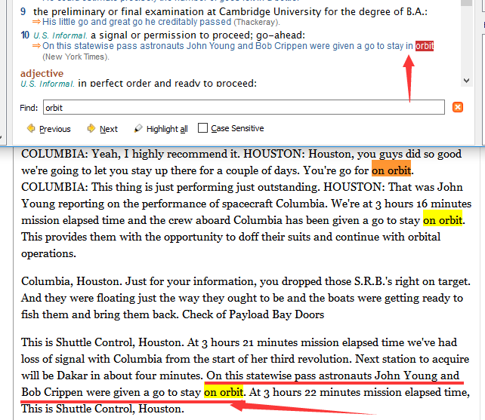Click the Highlight all marker icon
The image size is (485, 420).
(x=138, y=128)
